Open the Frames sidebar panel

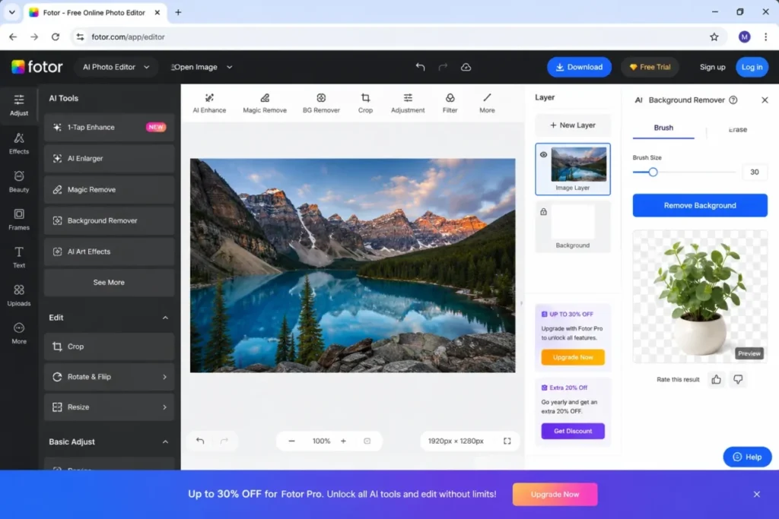click(19, 220)
